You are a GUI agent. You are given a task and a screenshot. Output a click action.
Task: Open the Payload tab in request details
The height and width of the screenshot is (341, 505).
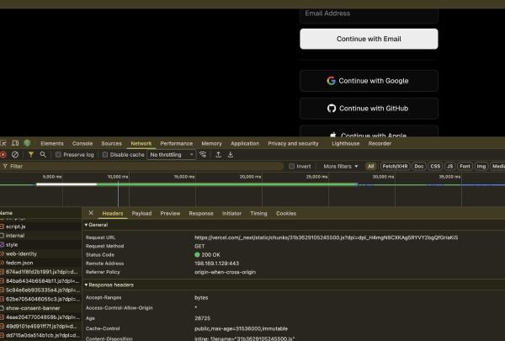(x=141, y=214)
